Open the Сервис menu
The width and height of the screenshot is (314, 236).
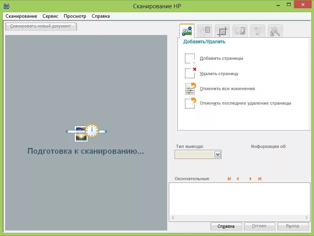[50, 16]
